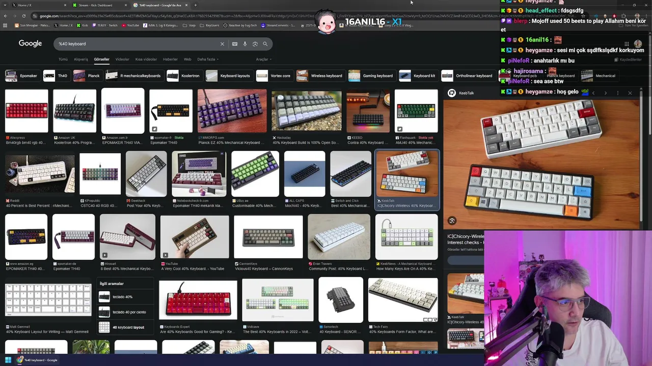Select related search teclado 40 por ciento

click(126, 312)
